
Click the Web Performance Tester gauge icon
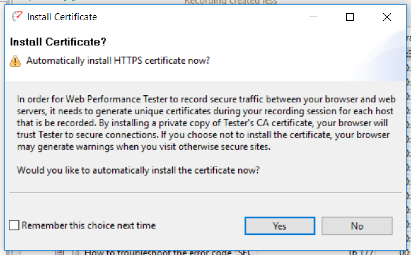pyautogui.click(x=17, y=16)
